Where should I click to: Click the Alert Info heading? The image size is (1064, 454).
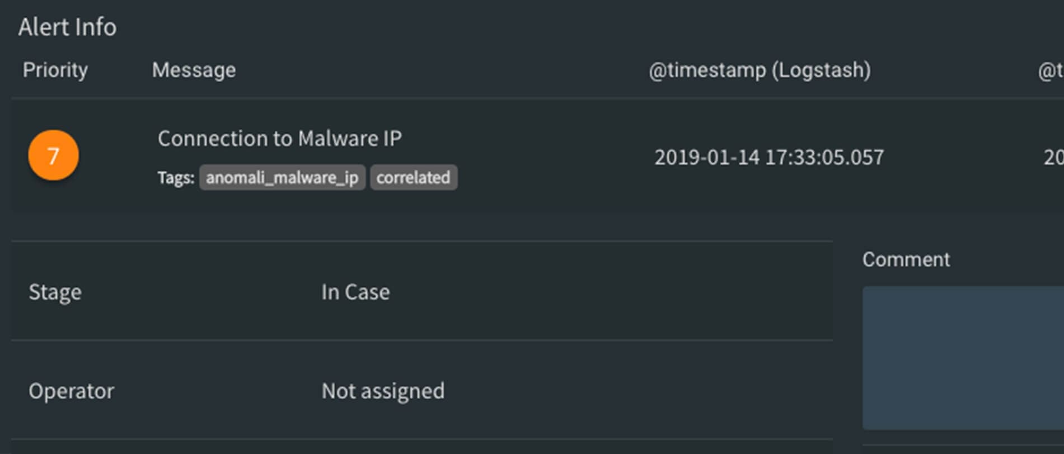(67, 27)
